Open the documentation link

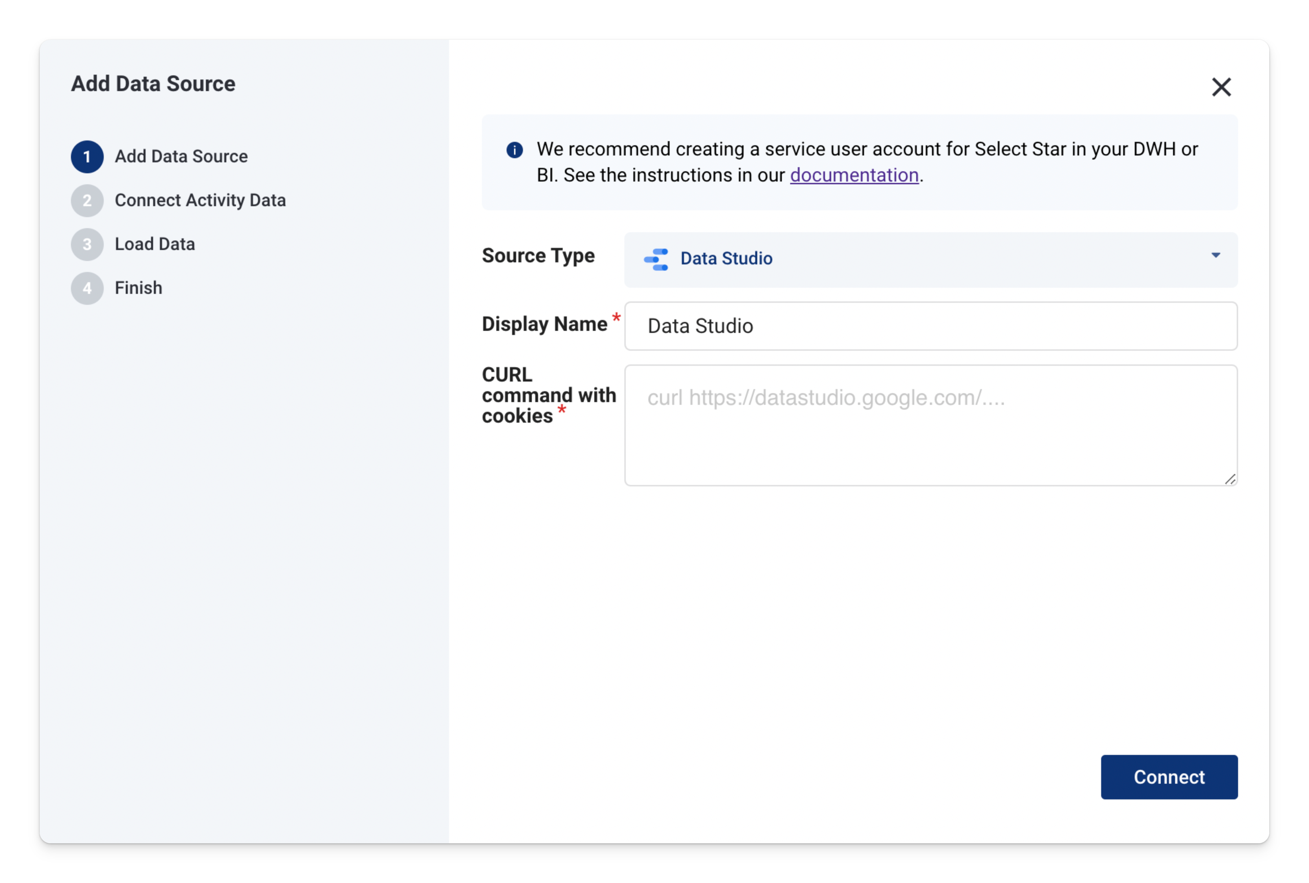(853, 175)
